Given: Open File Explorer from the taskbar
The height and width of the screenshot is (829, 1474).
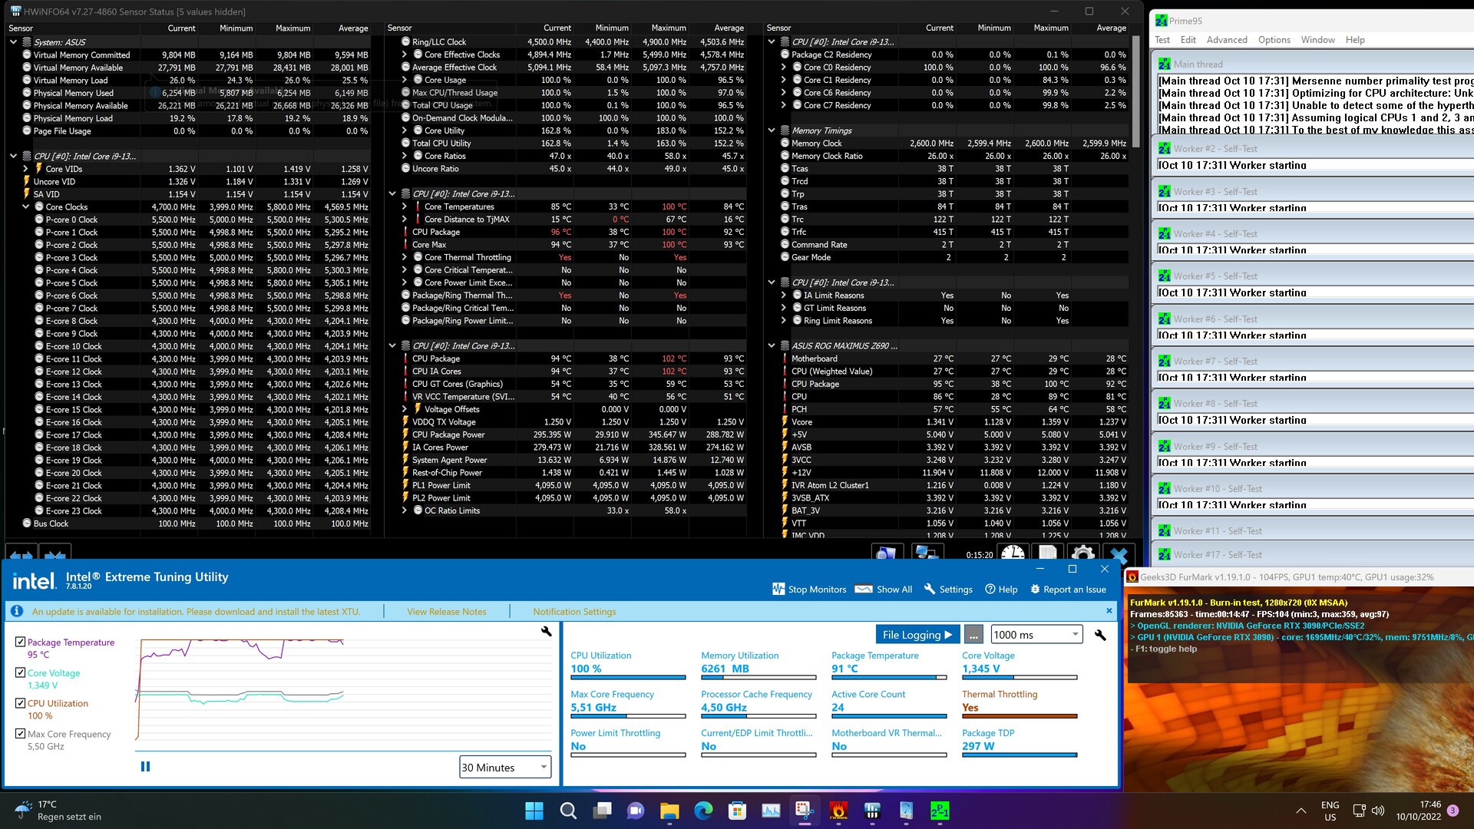Looking at the screenshot, I should tap(669, 811).
